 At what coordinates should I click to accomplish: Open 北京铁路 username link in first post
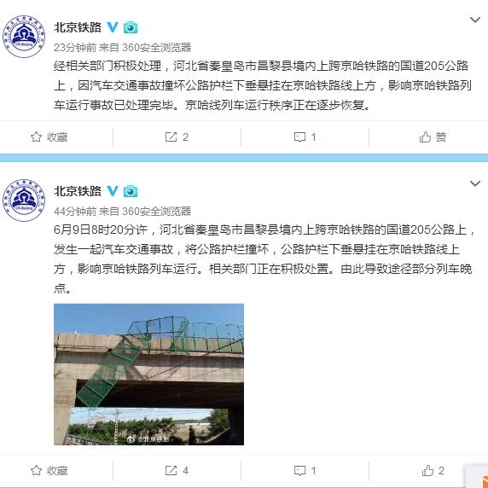78,27
